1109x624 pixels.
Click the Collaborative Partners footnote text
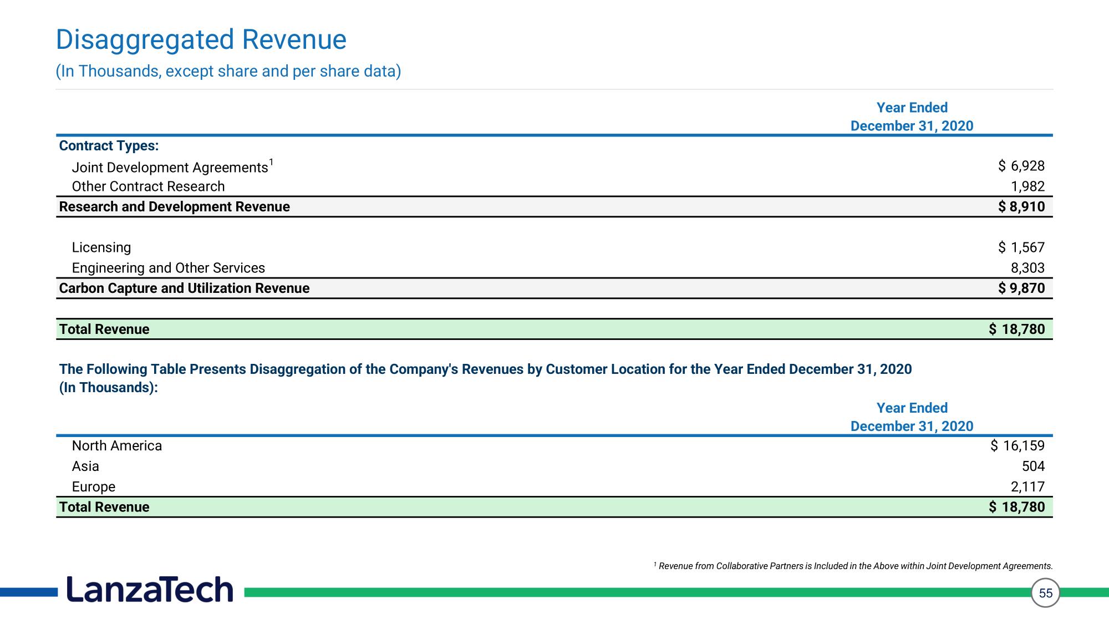coord(853,566)
